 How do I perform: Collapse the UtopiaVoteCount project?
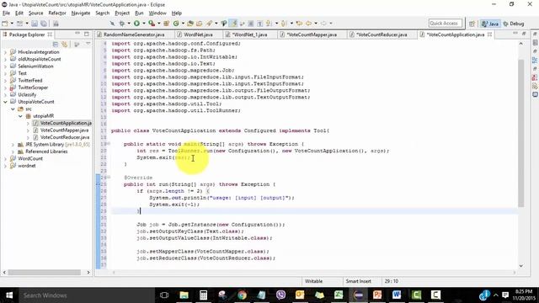click(5, 102)
